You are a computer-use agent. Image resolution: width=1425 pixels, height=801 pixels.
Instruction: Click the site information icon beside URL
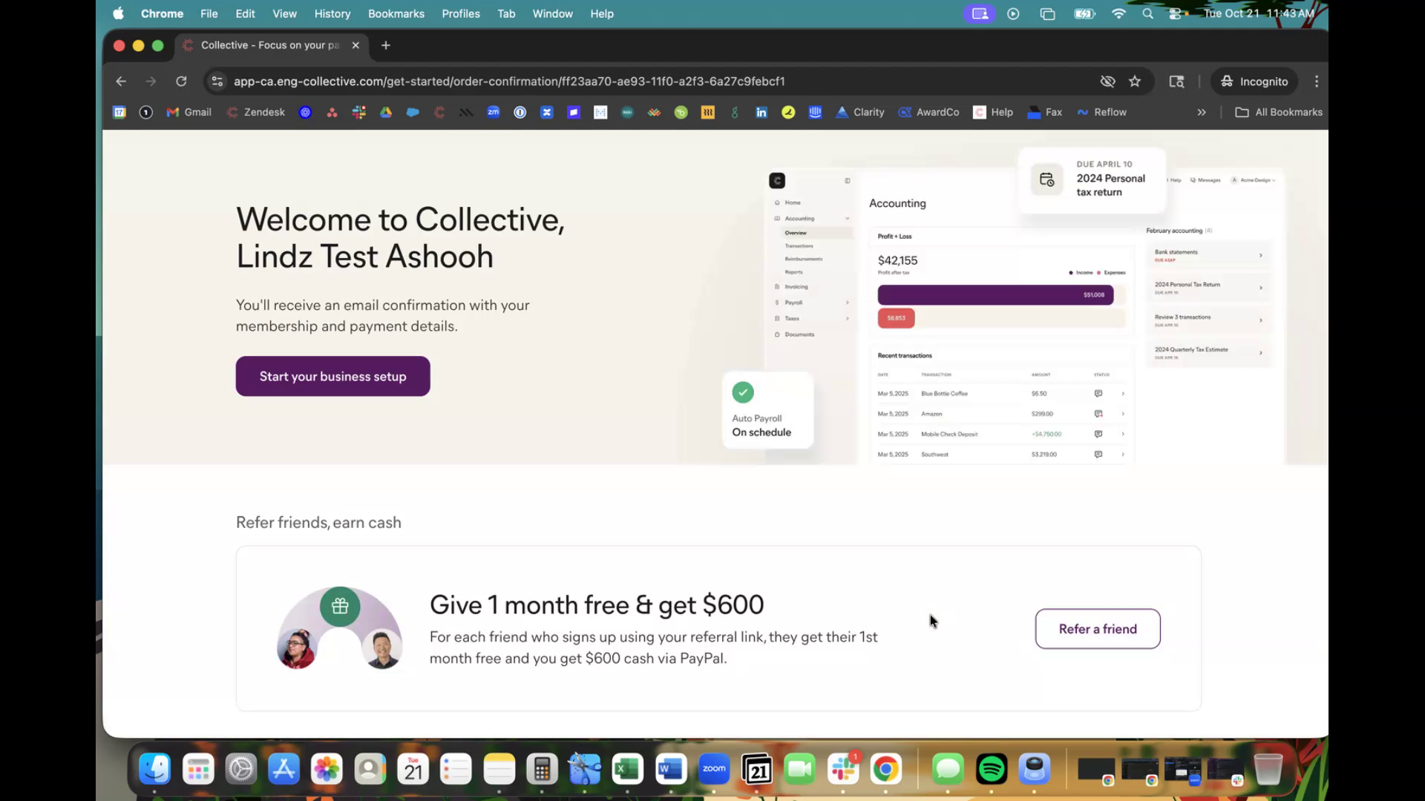click(x=217, y=82)
